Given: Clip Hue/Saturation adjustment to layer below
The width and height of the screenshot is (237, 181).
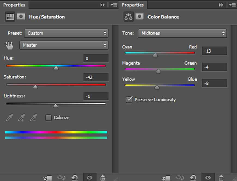Looking at the screenshot, I should click(48, 178).
